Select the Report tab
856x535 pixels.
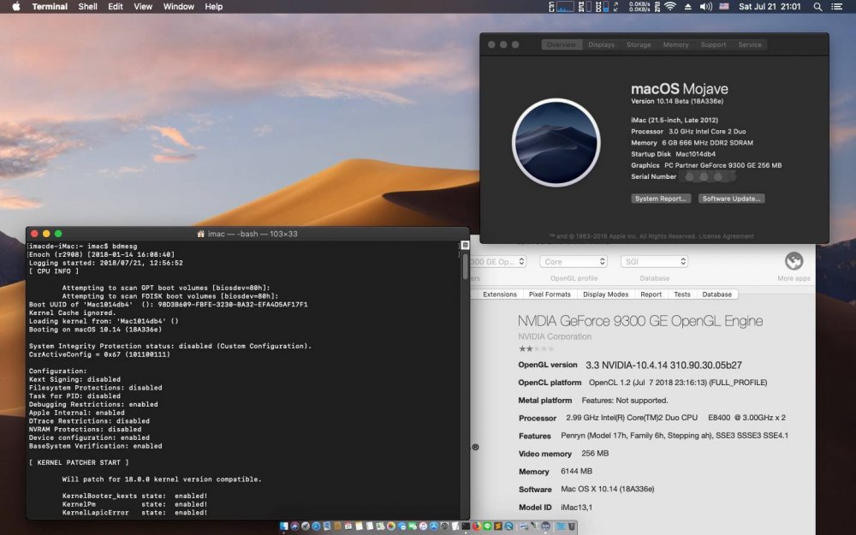pyautogui.click(x=651, y=294)
